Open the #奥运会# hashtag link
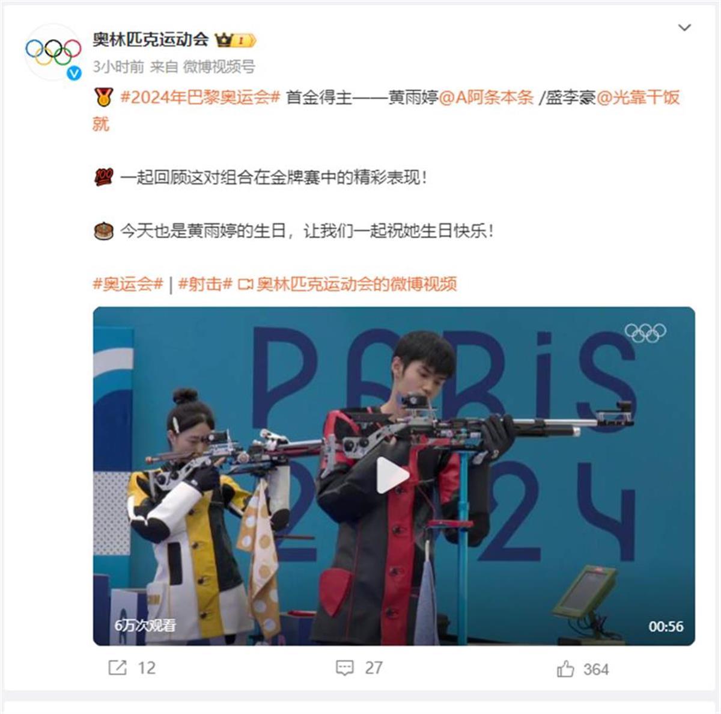Screen dimensions: 721x714 128,284
